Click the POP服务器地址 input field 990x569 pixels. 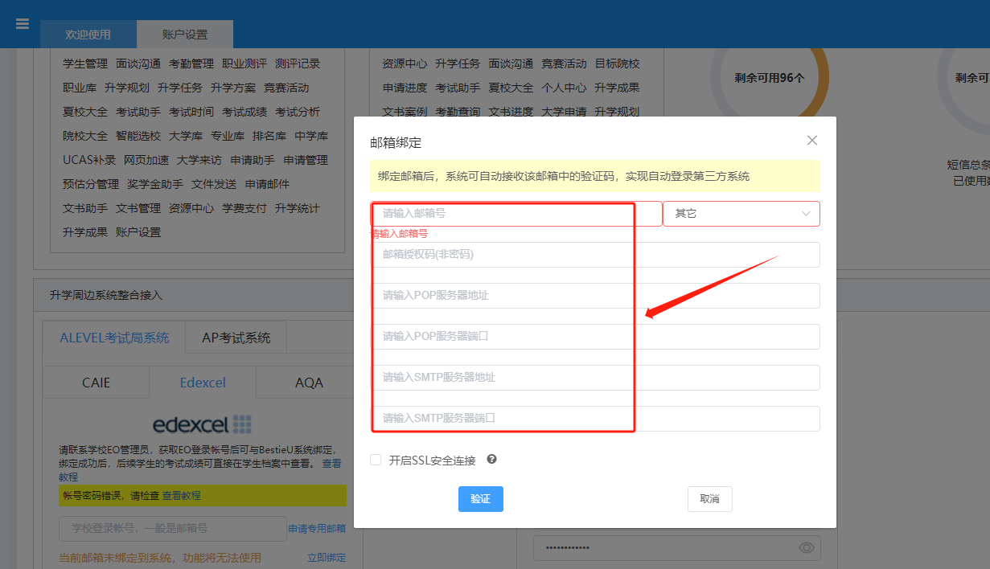[x=595, y=296]
